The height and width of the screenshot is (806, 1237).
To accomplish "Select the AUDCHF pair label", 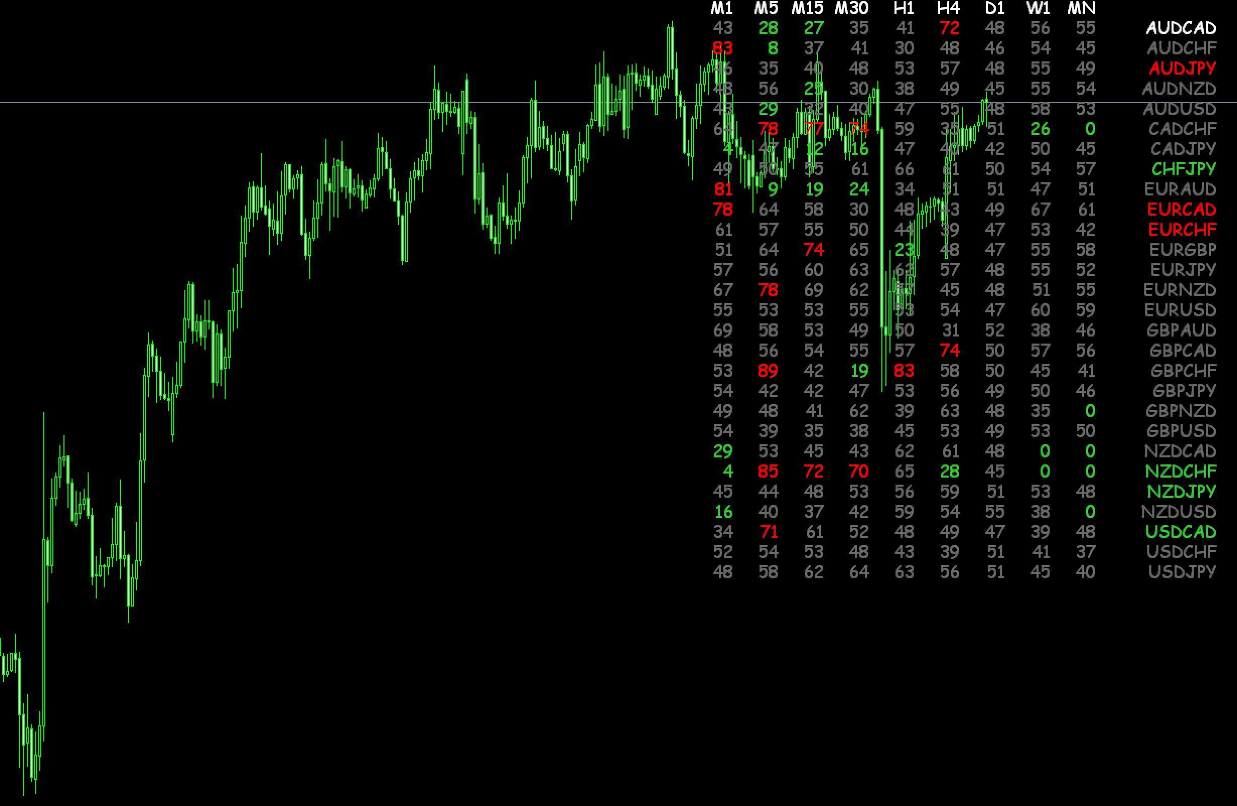I will (1182, 48).
